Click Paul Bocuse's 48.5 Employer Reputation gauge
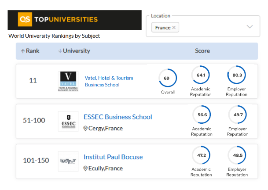The image size is (268, 190). click(237, 155)
